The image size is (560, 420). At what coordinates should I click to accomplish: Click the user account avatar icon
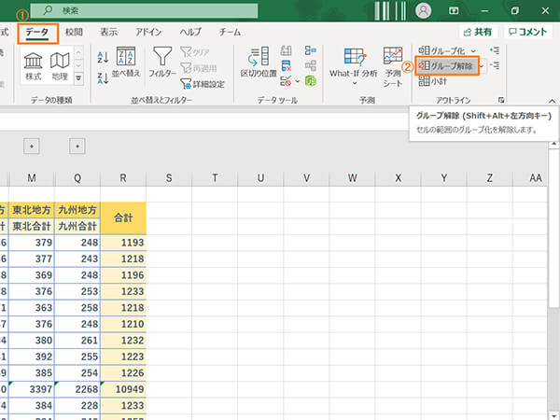[x=425, y=10]
